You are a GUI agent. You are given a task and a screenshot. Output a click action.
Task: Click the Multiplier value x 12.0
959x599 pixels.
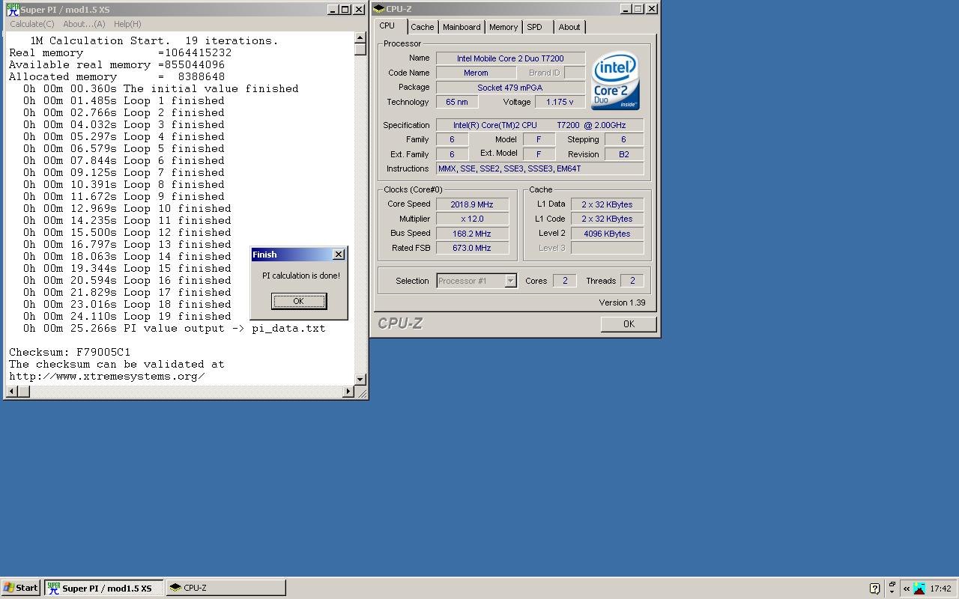(x=472, y=219)
